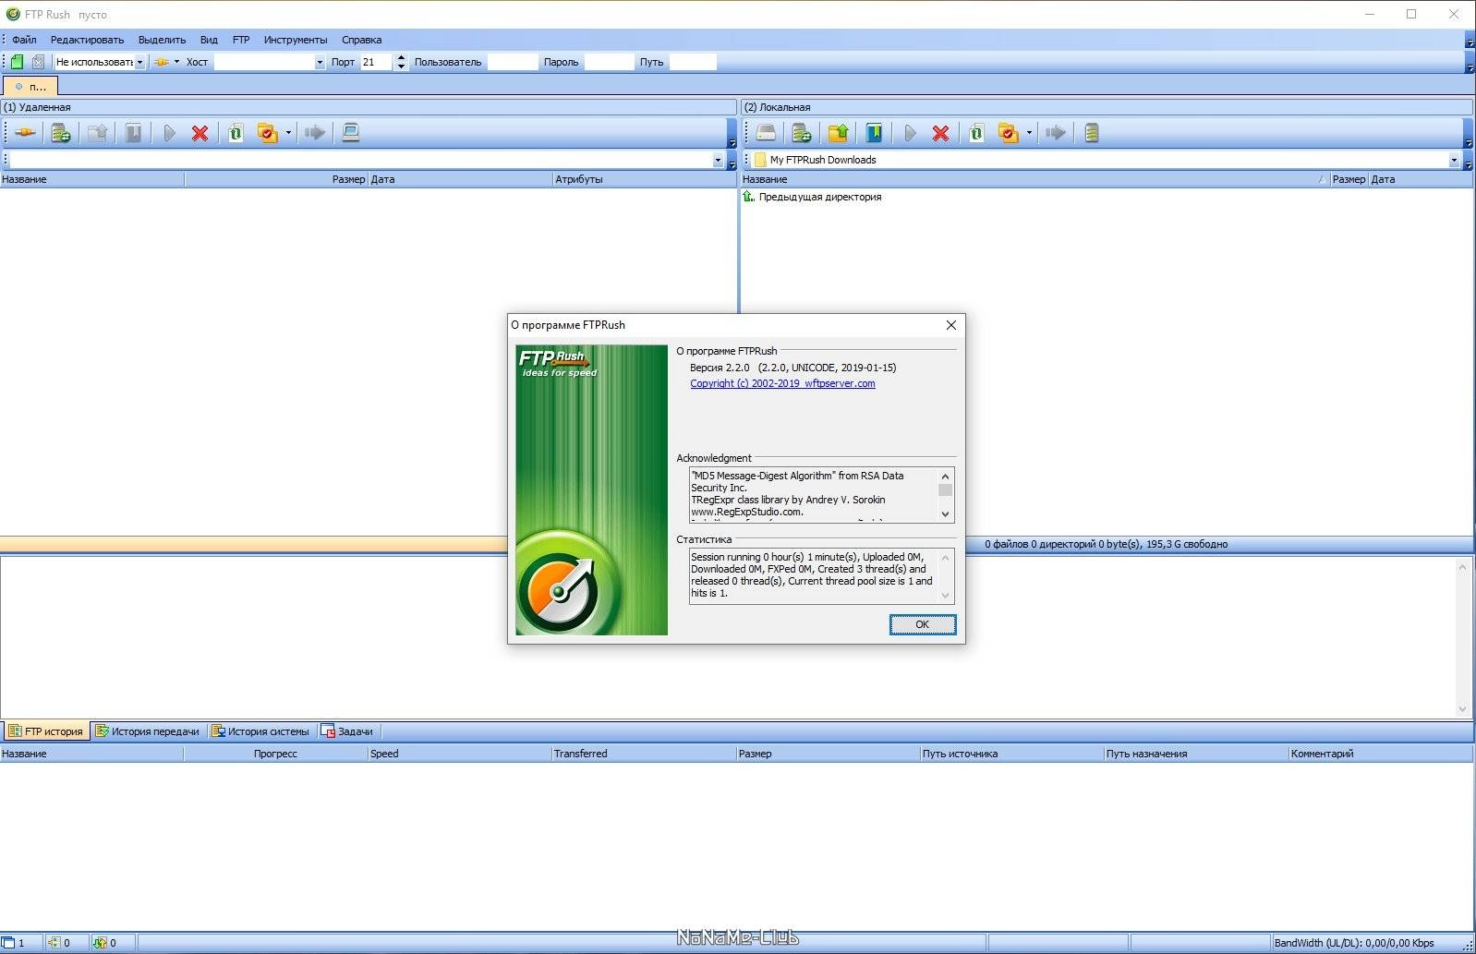Switch to the 'История передачи' tab

point(148,731)
